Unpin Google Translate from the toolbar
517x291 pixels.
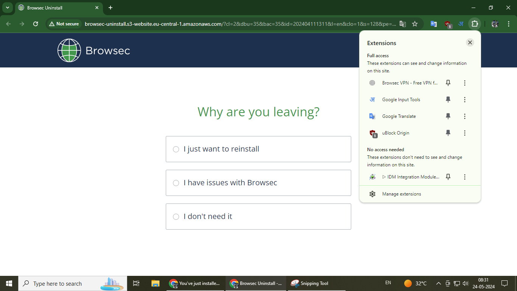coord(448,116)
